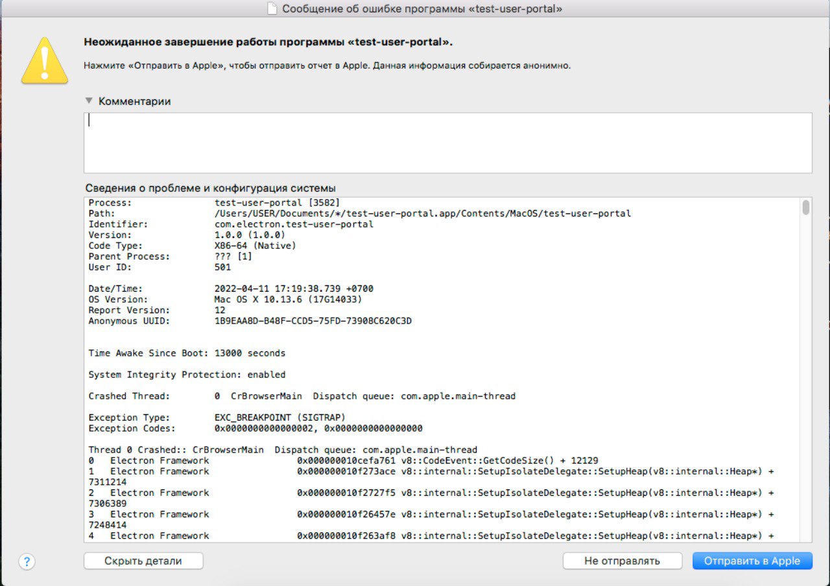The width and height of the screenshot is (830, 586).
Task: Click the Crashed Thread line mentioning CrBrowserMain
Action: coord(302,396)
